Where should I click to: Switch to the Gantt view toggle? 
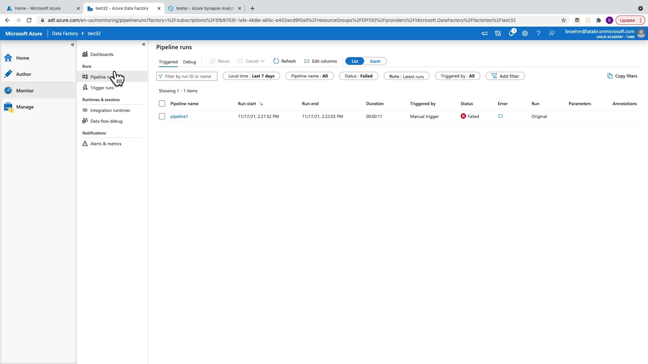click(375, 61)
